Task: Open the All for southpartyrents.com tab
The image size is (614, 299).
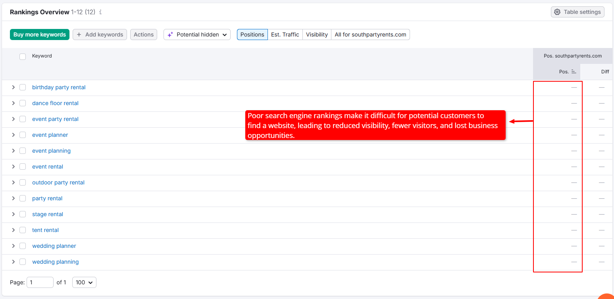Action: tap(370, 34)
